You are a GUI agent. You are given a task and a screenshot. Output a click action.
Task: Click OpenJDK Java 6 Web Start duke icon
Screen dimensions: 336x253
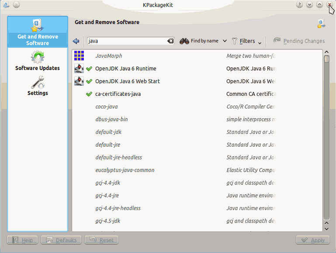coord(79,81)
